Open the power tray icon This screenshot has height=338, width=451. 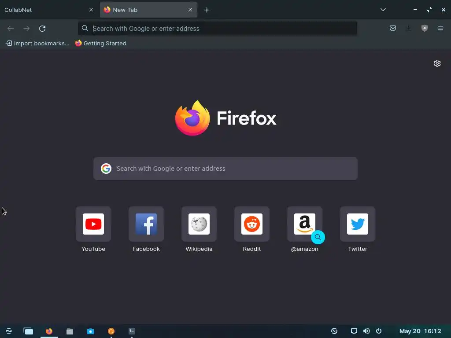379,331
